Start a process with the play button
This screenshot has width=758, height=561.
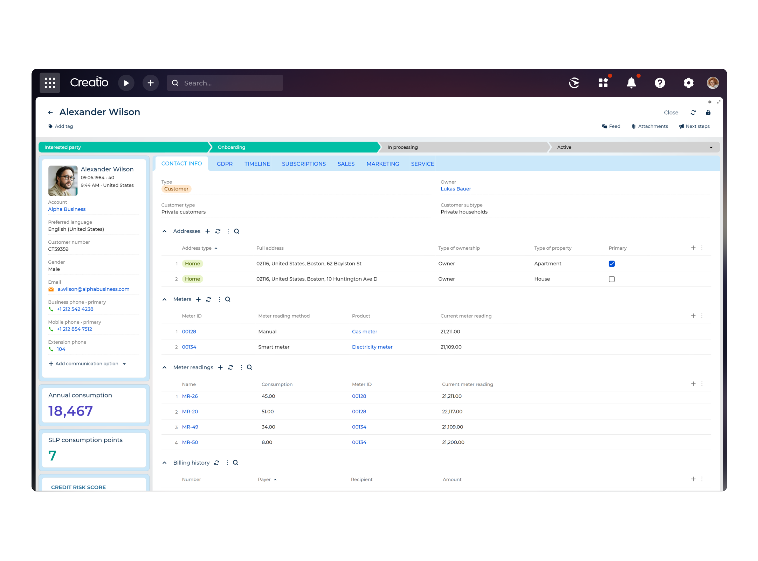point(126,83)
